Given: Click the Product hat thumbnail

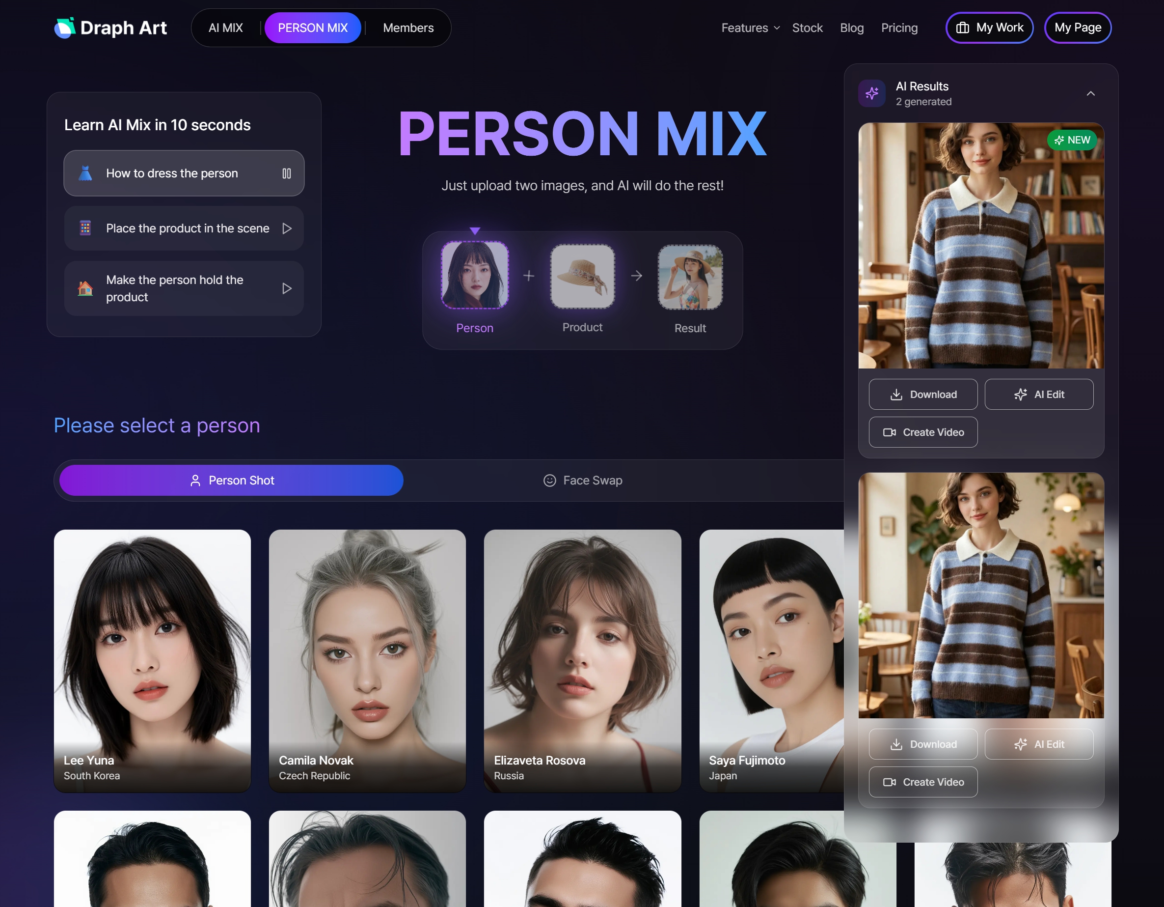Looking at the screenshot, I should tap(582, 276).
